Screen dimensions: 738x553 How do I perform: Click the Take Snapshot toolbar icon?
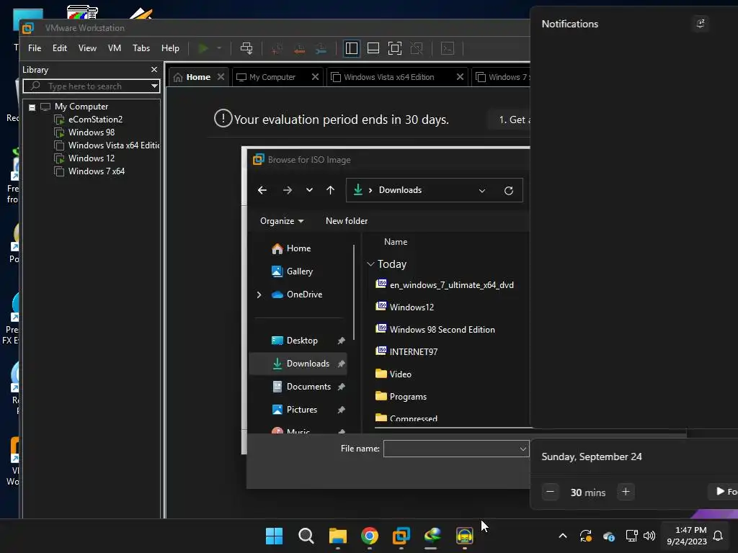coord(277,48)
